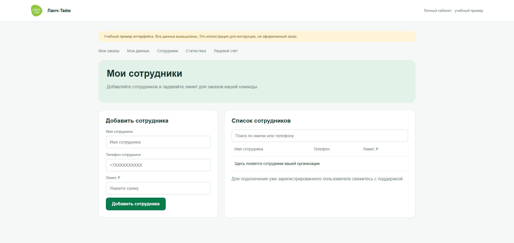The width and height of the screenshot is (514, 243).
Task: Open Личный кабинет in the header
Action: [x=453, y=11]
